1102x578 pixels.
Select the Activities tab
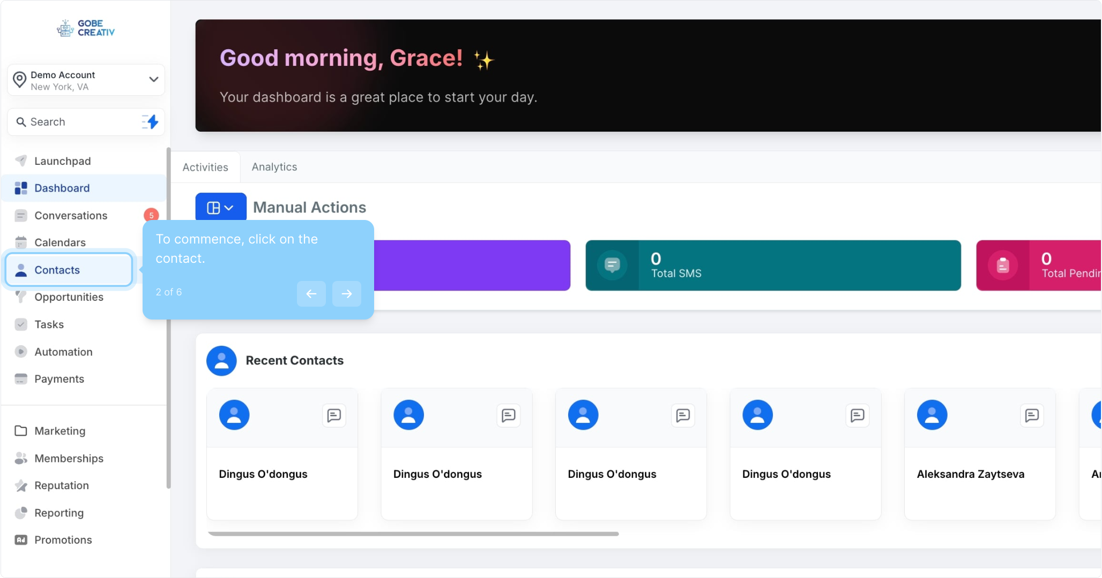tap(205, 168)
